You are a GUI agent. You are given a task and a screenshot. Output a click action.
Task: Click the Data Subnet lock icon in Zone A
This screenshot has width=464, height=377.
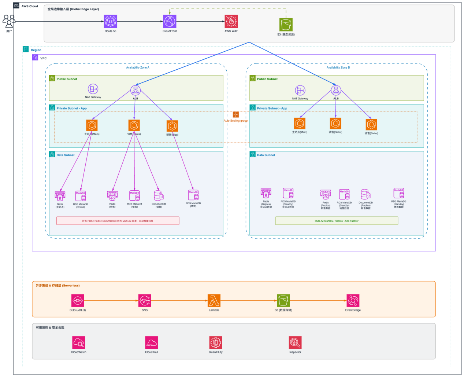(52, 154)
